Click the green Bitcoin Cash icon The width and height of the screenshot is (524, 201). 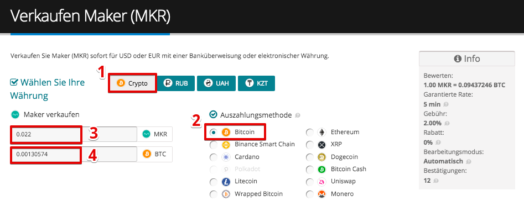coord(322,169)
